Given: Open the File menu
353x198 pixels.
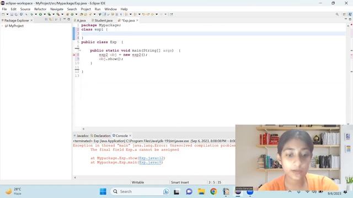Looking at the screenshot, I should [4, 9].
